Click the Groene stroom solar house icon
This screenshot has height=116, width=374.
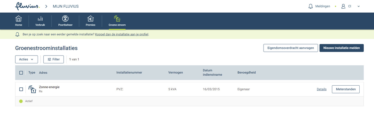117,19
